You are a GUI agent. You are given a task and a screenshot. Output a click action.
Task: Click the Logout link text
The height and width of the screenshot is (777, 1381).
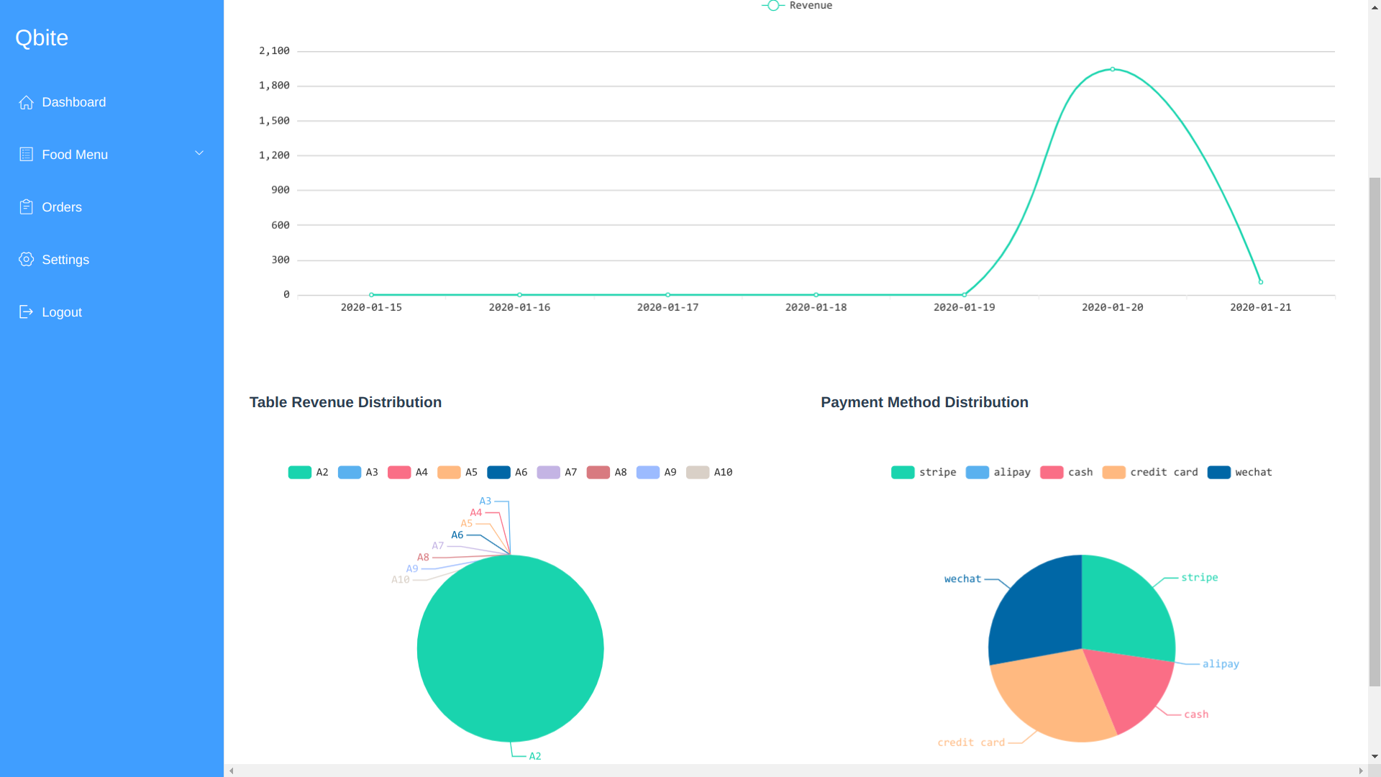click(62, 312)
